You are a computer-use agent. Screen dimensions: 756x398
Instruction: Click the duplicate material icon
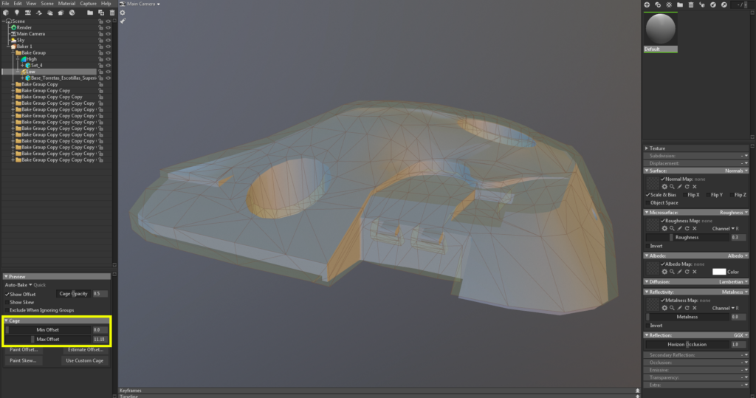point(658,4)
